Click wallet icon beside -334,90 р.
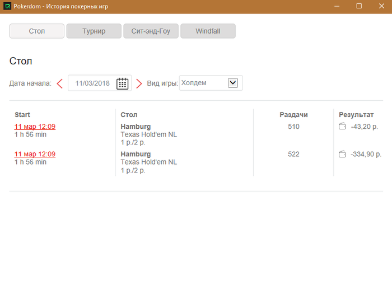The height and width of the screenshot is (308, 392). coord(342,154)
